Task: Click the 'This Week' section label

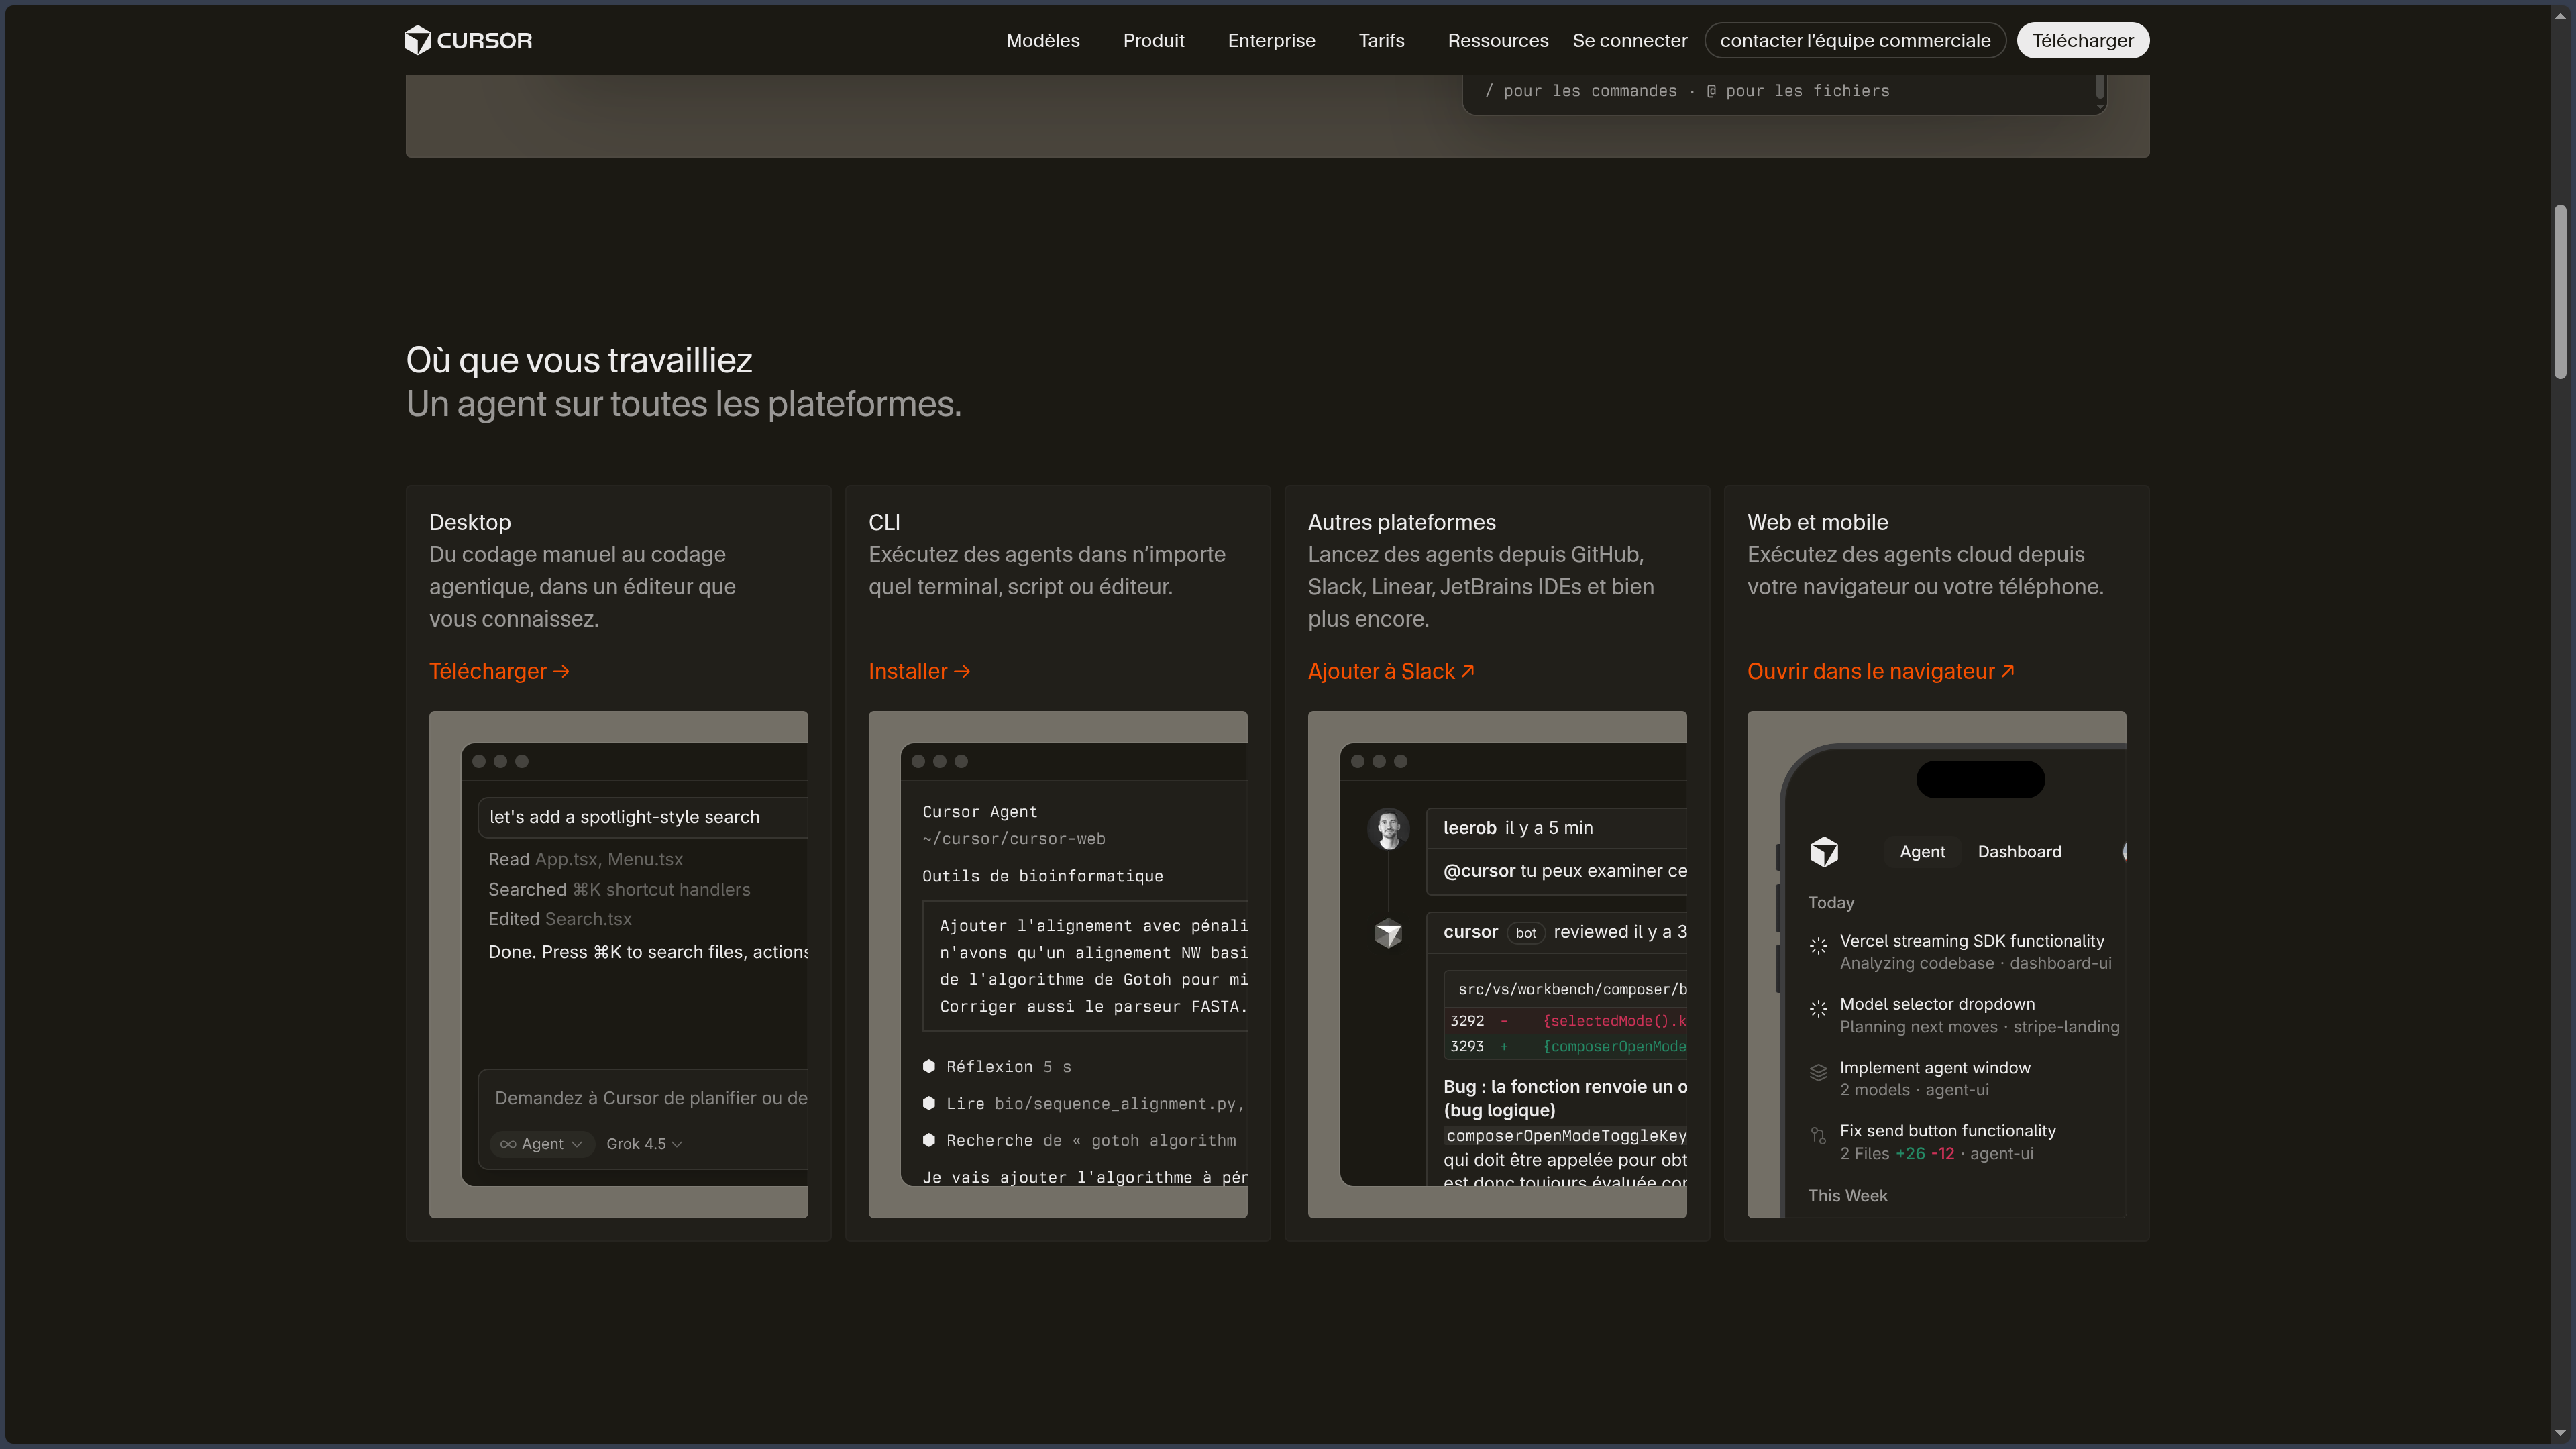Action: (1847, 1196)
